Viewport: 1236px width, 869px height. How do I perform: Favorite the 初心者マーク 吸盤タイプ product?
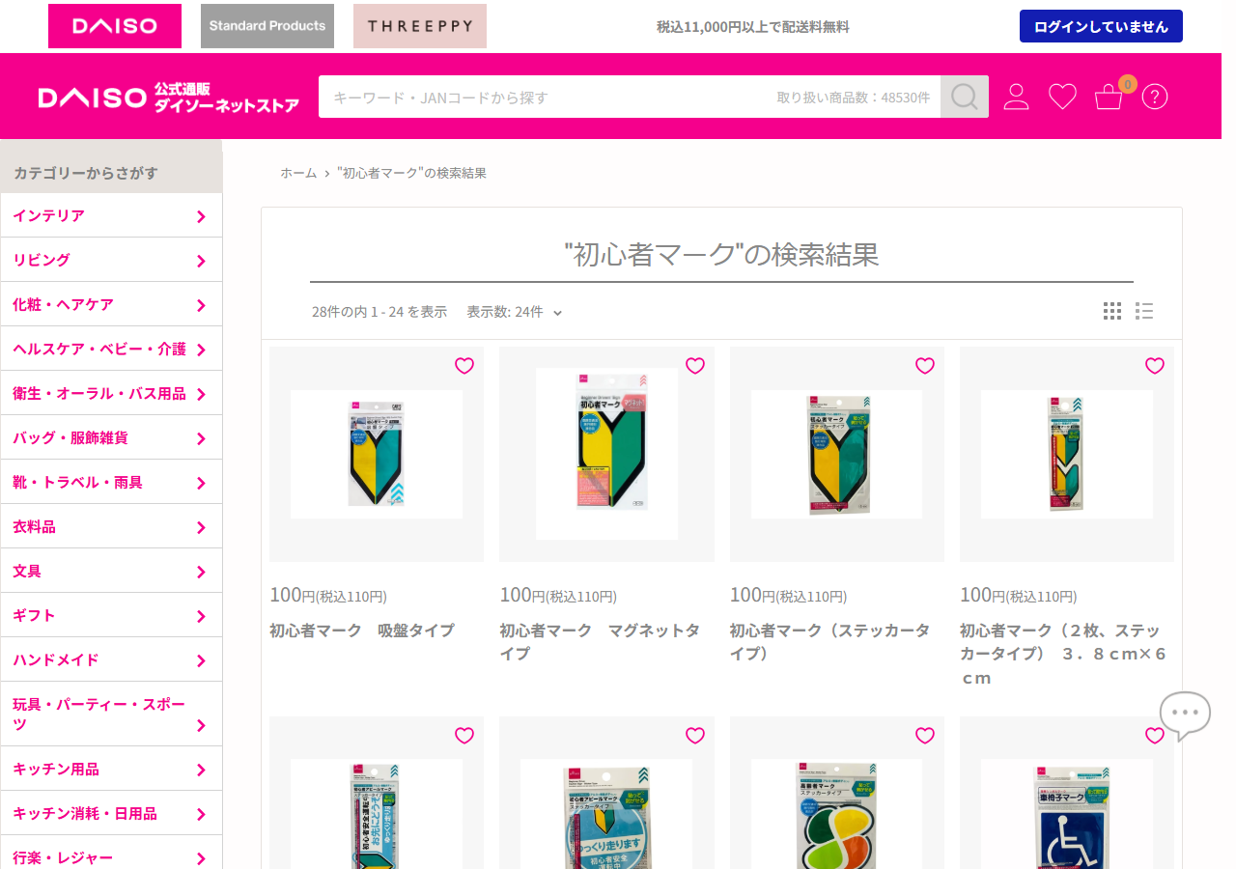464,366
